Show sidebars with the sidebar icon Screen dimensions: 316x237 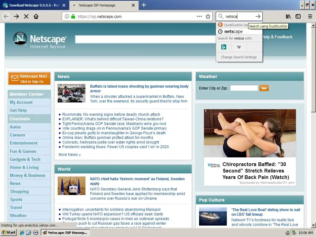tap(298, 16)
